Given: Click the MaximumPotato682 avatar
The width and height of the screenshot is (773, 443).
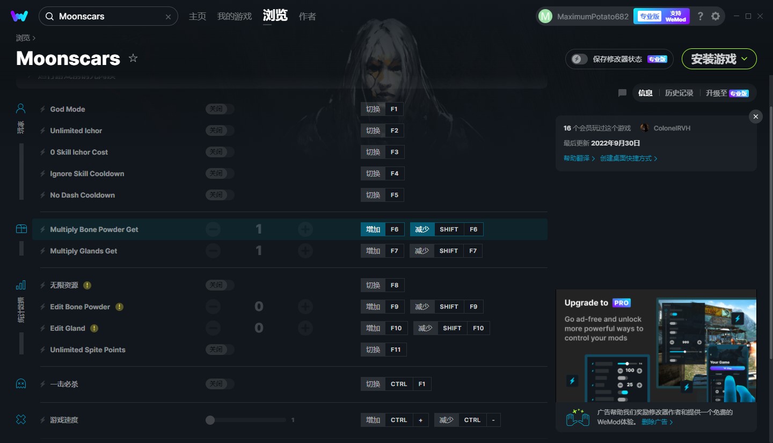Looking at the screenshot, I should [x=545, y=17].
